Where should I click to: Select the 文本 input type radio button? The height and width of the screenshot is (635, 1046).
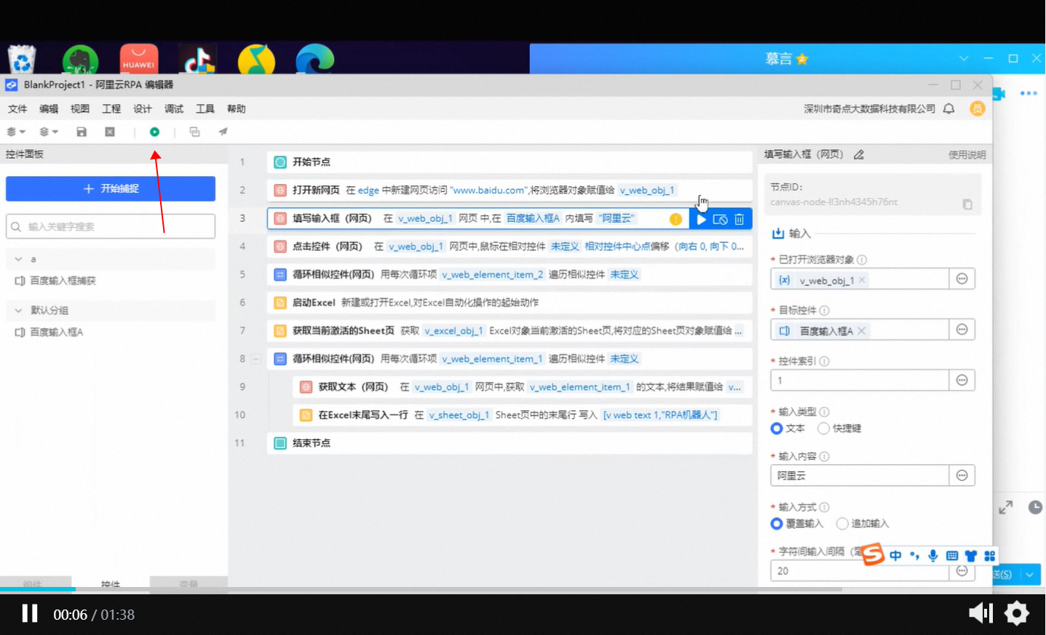776,428
